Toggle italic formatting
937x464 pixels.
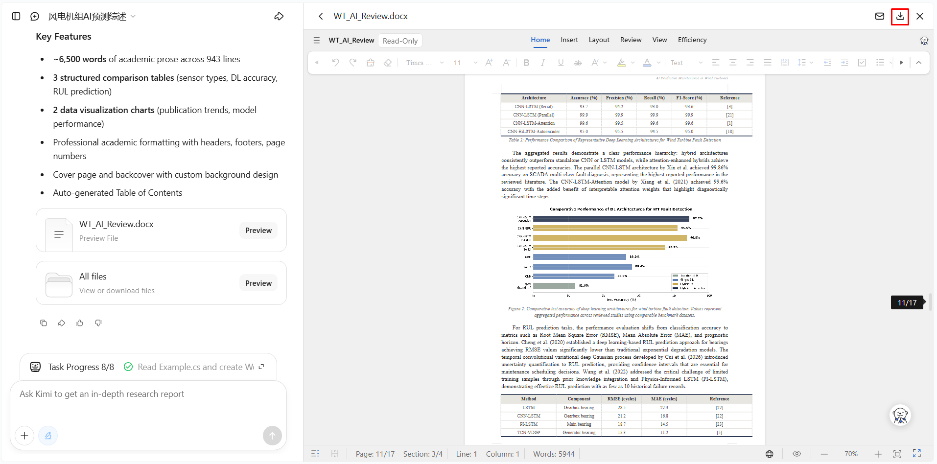point(543,63)
